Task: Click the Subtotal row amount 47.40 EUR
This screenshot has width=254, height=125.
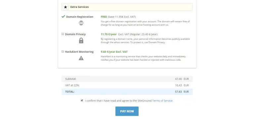Action: point(182,79)
